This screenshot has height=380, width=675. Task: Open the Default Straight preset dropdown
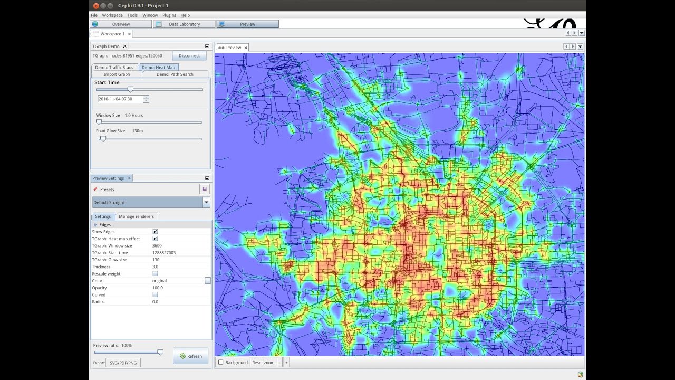206,202
